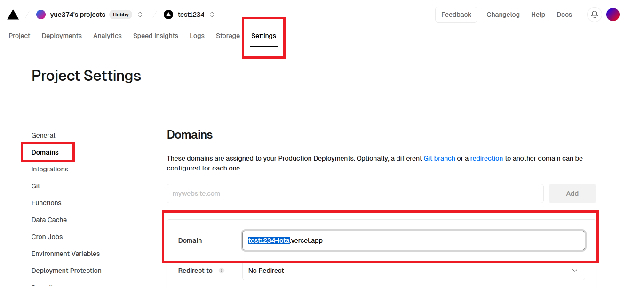Open the team switcher chevrons next to Hobby
Screen dimensions: 628x286
140,15
